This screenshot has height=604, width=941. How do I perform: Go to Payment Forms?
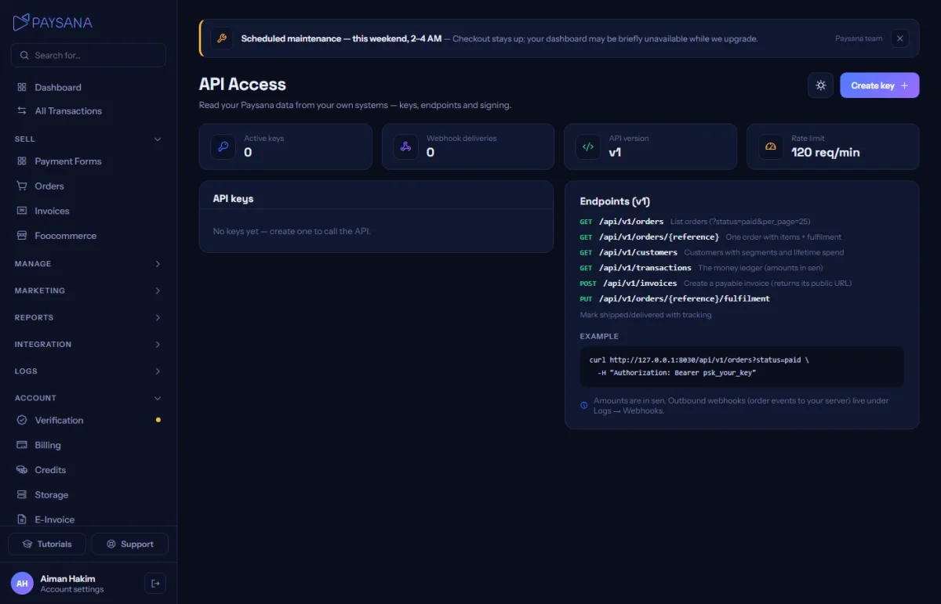[88, 161]
